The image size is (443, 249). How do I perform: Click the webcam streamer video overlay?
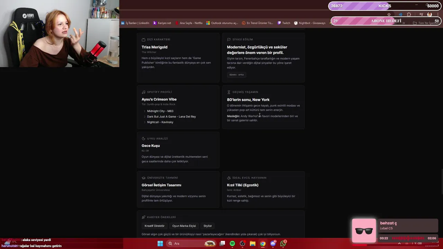coord(60,34)
